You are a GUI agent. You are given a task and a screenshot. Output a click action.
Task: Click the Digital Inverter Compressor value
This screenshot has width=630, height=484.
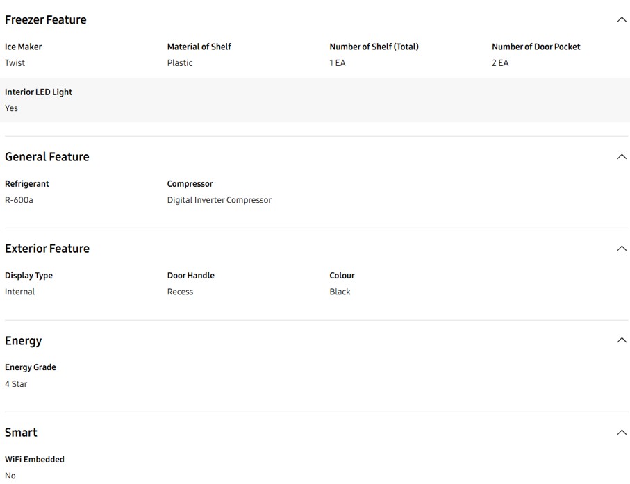coord(219,200)
